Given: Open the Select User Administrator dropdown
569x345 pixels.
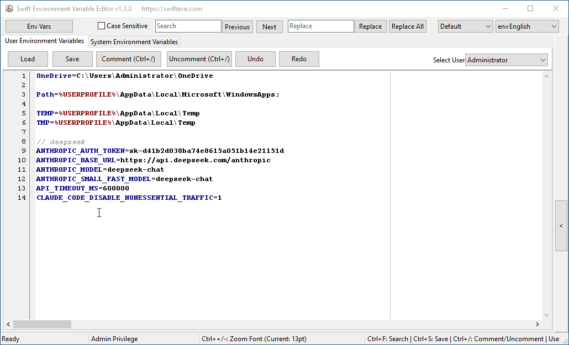Looking at the screenshot, I should [x=505, y=60].
